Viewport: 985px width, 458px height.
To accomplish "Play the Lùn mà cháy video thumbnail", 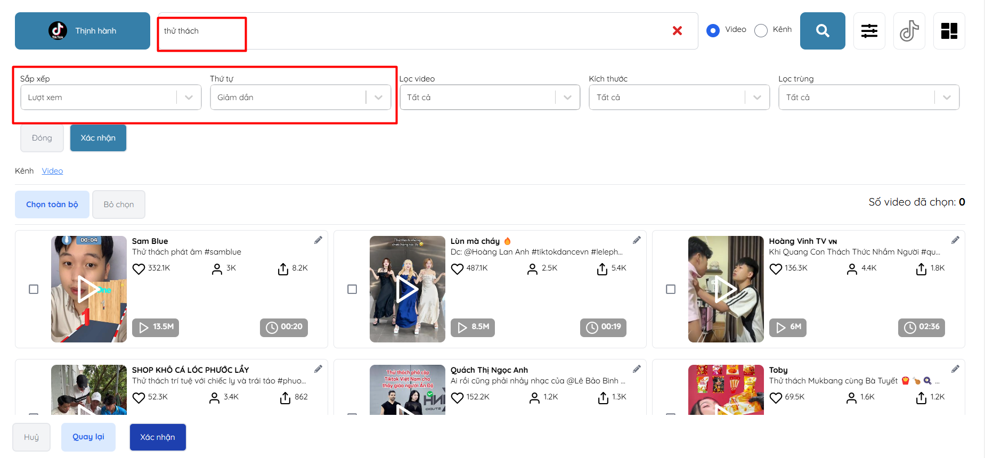I will pos(407,289).
